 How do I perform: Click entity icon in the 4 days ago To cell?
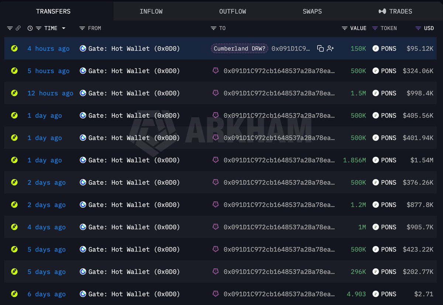point(216,227)
